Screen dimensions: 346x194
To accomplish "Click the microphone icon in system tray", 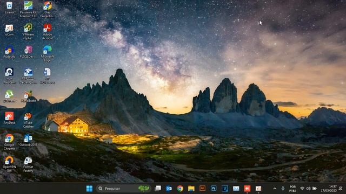I will pyautogui.click(x=283, y=189).
